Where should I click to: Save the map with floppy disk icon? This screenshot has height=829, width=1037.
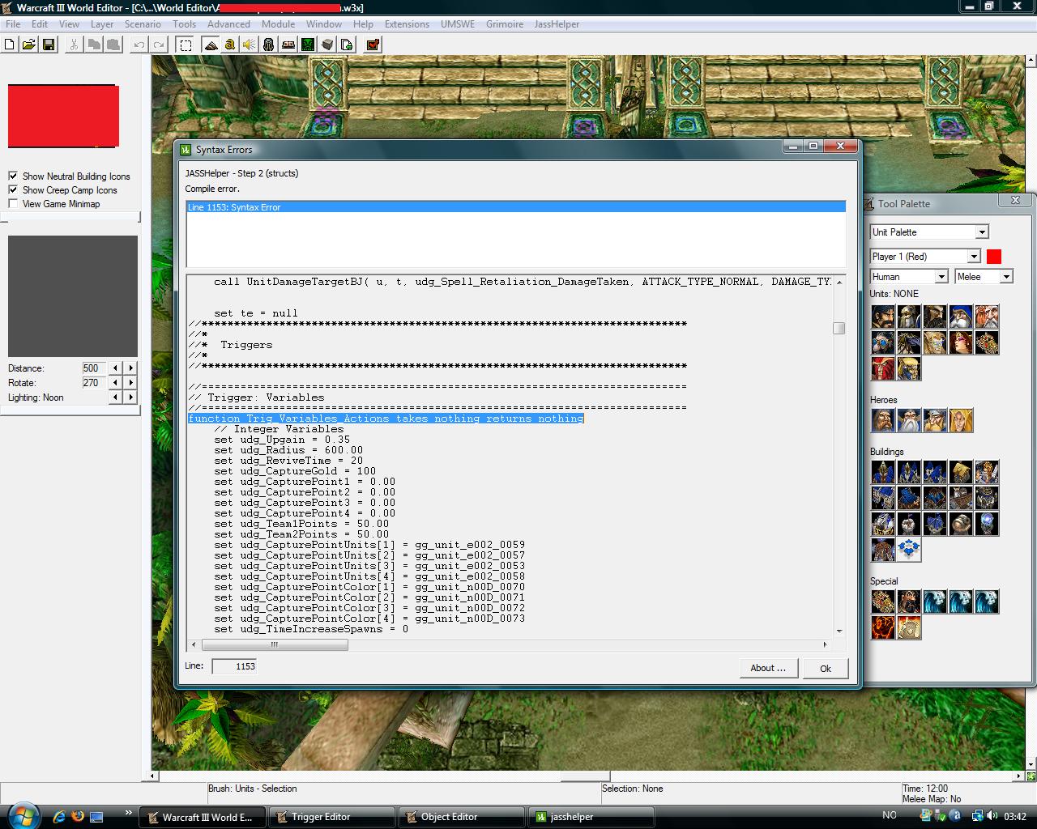tap(49, 45)
